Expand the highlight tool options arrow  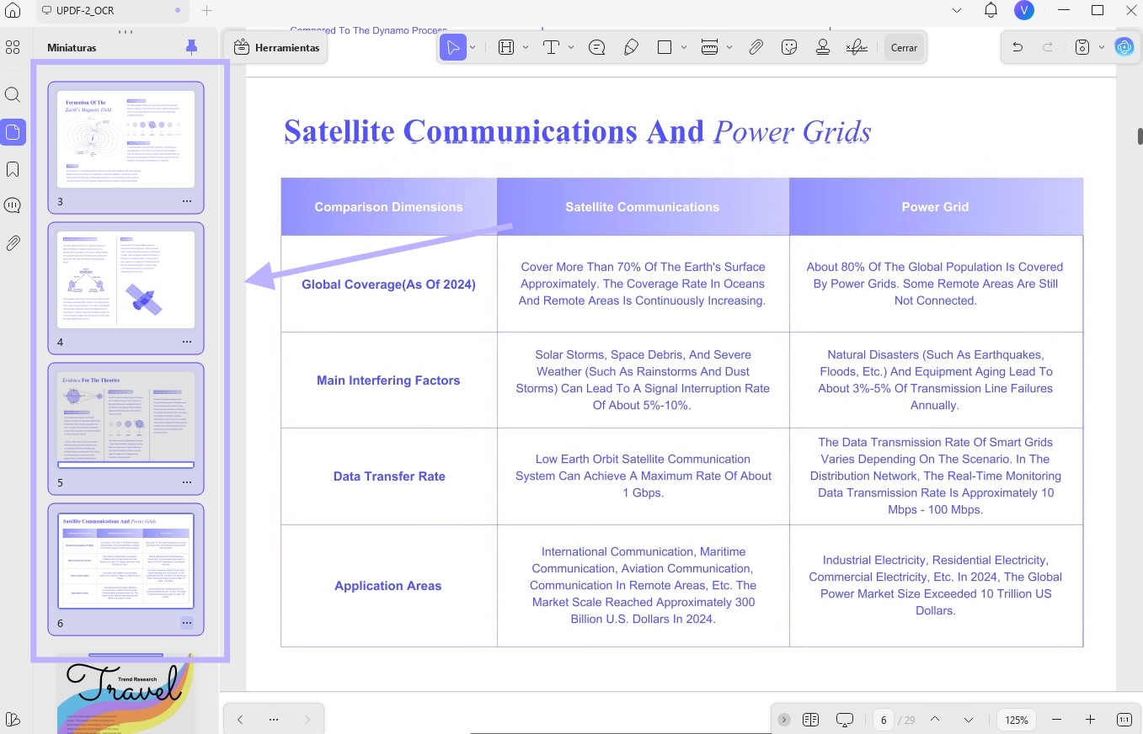point(526,47)
